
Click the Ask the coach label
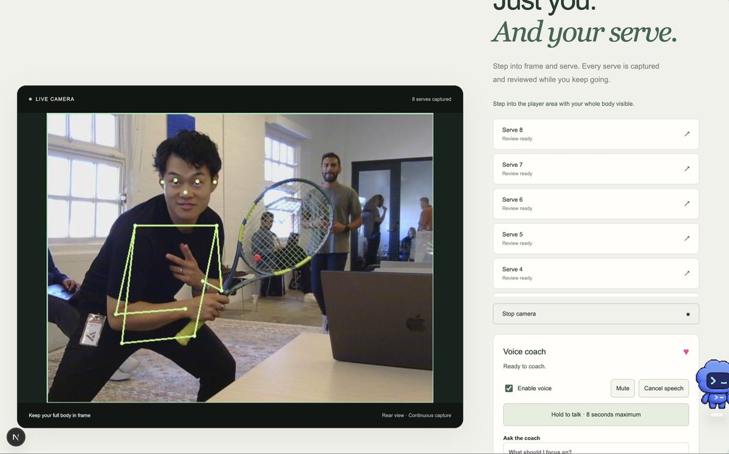click(x=521, y=438)
